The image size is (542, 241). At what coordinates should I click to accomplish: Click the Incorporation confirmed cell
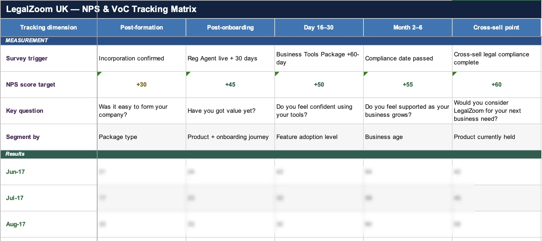coord(131,58)
